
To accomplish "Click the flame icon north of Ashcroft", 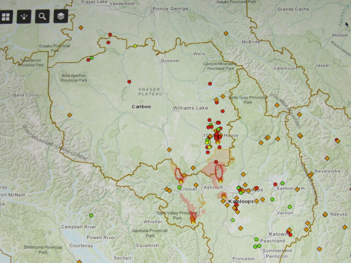I will click(x=220, y=179).
